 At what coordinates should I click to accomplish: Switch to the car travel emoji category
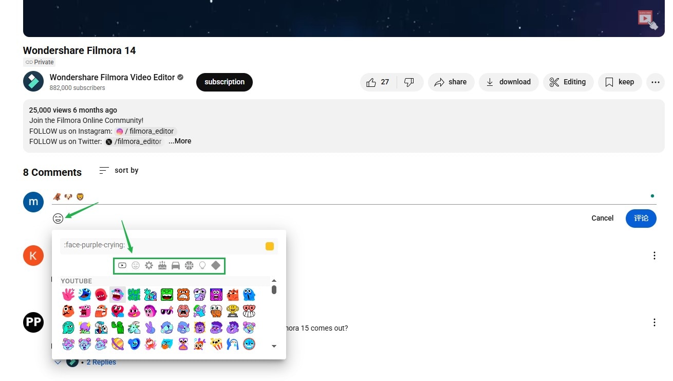tap(176, 265)
